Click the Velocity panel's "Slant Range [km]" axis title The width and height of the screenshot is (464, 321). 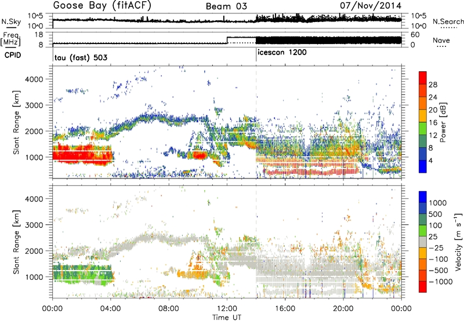[x=16, y=242]
